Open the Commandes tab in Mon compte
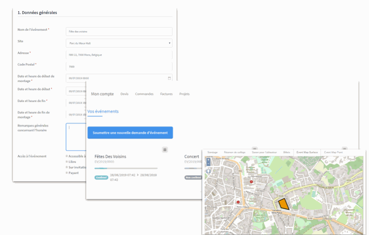 coord(144,94)
